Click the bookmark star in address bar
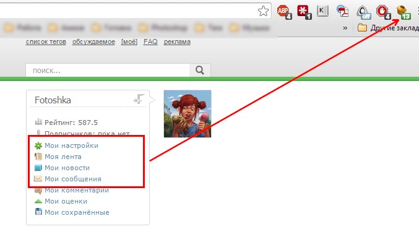The width and height of the screenshot is (419, 229). click(263, 11)
